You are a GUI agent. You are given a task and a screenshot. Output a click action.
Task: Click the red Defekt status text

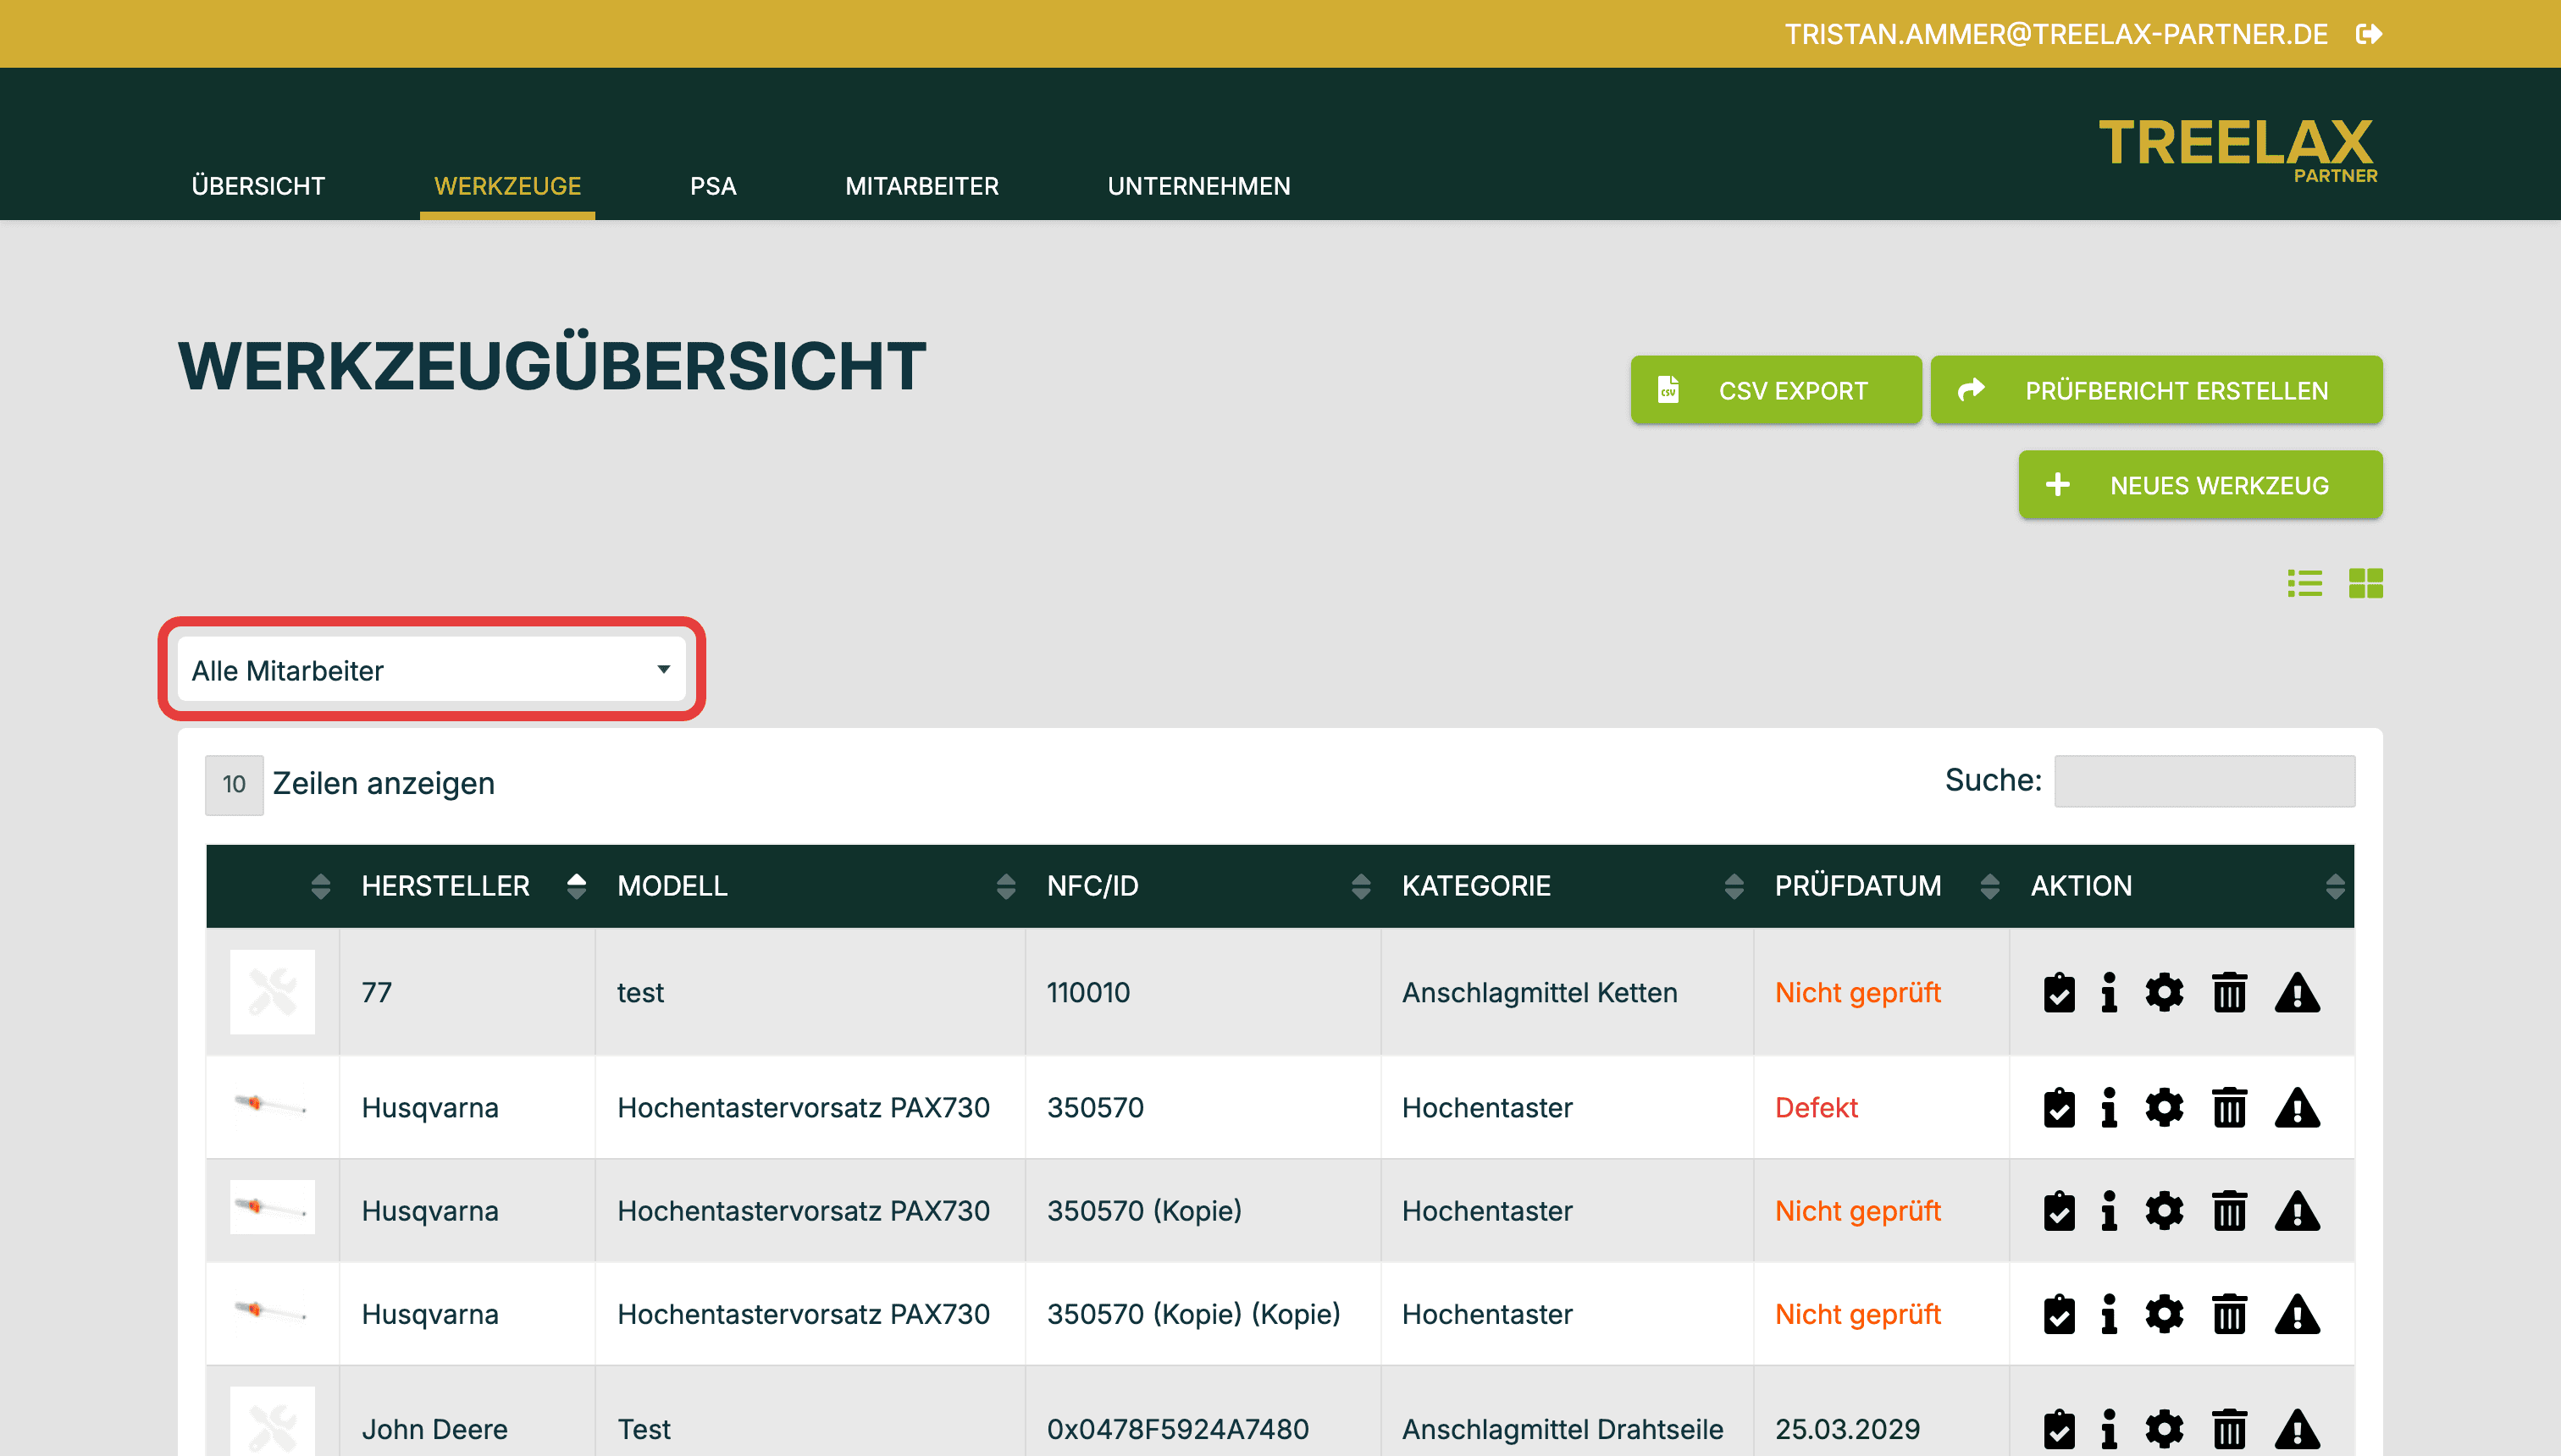(1816, 1108)
